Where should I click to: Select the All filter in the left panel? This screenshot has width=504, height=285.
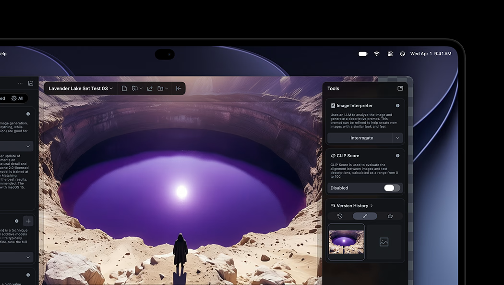[x=17, y=99]
